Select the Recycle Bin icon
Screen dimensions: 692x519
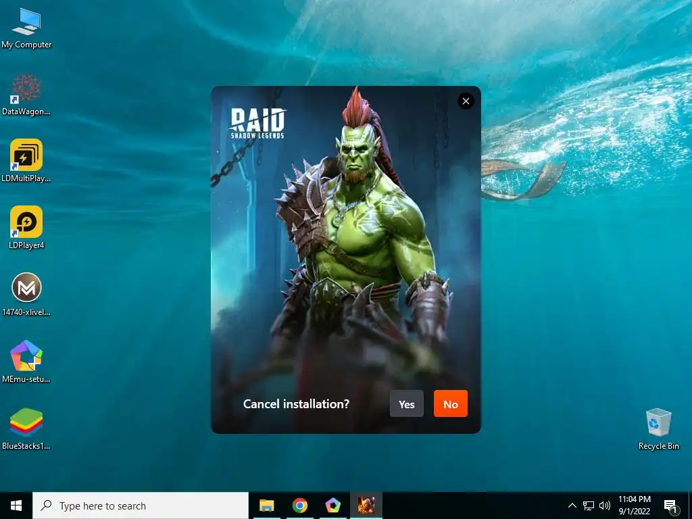pyautogui.click(x=658, y=428)
